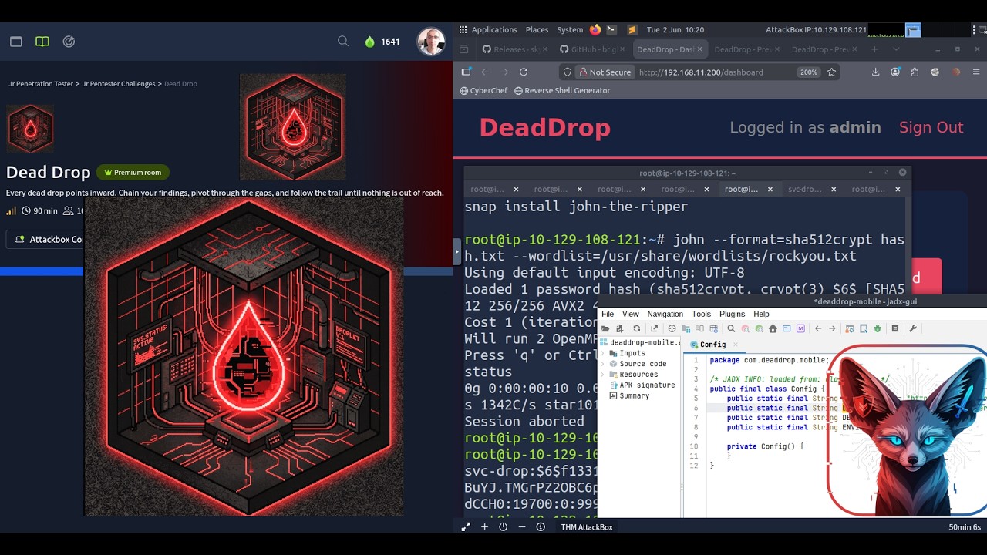This screenshot has height=555, width=987.
Task: Open jadx preferences wrench icon
Action: click(913, 328)
